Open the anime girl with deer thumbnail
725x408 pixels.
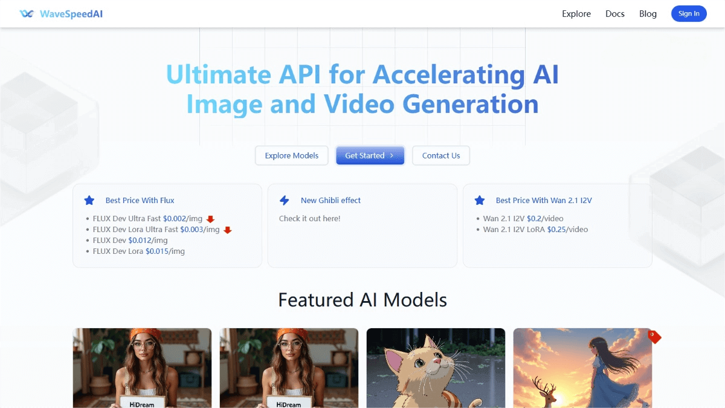(x=582, y=368)
